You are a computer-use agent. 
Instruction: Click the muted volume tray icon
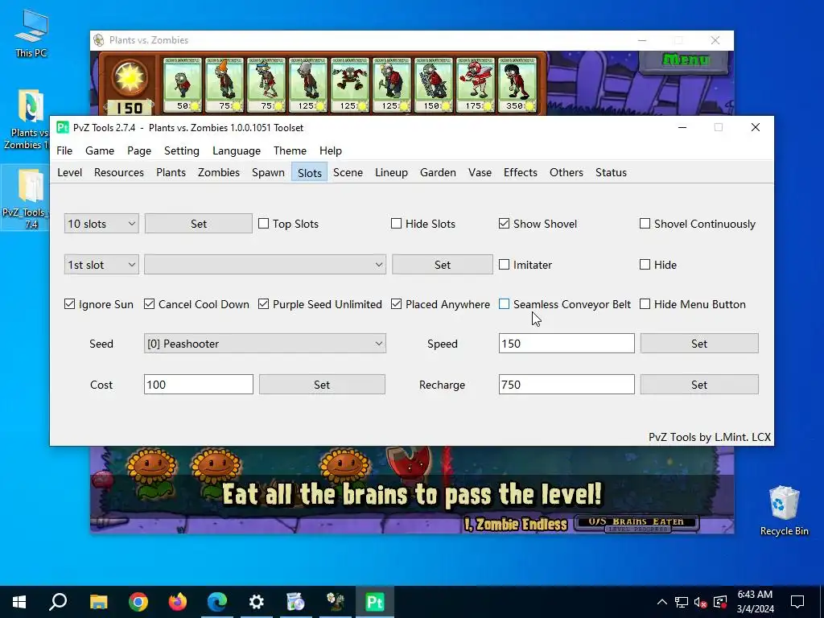click(701, 602)
